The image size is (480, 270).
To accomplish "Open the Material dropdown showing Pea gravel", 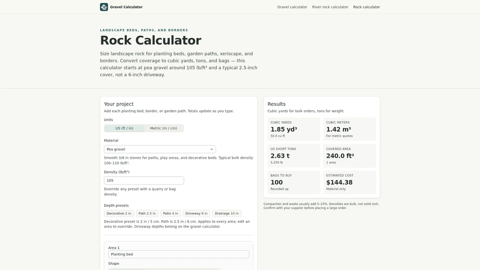I will 160,149.
